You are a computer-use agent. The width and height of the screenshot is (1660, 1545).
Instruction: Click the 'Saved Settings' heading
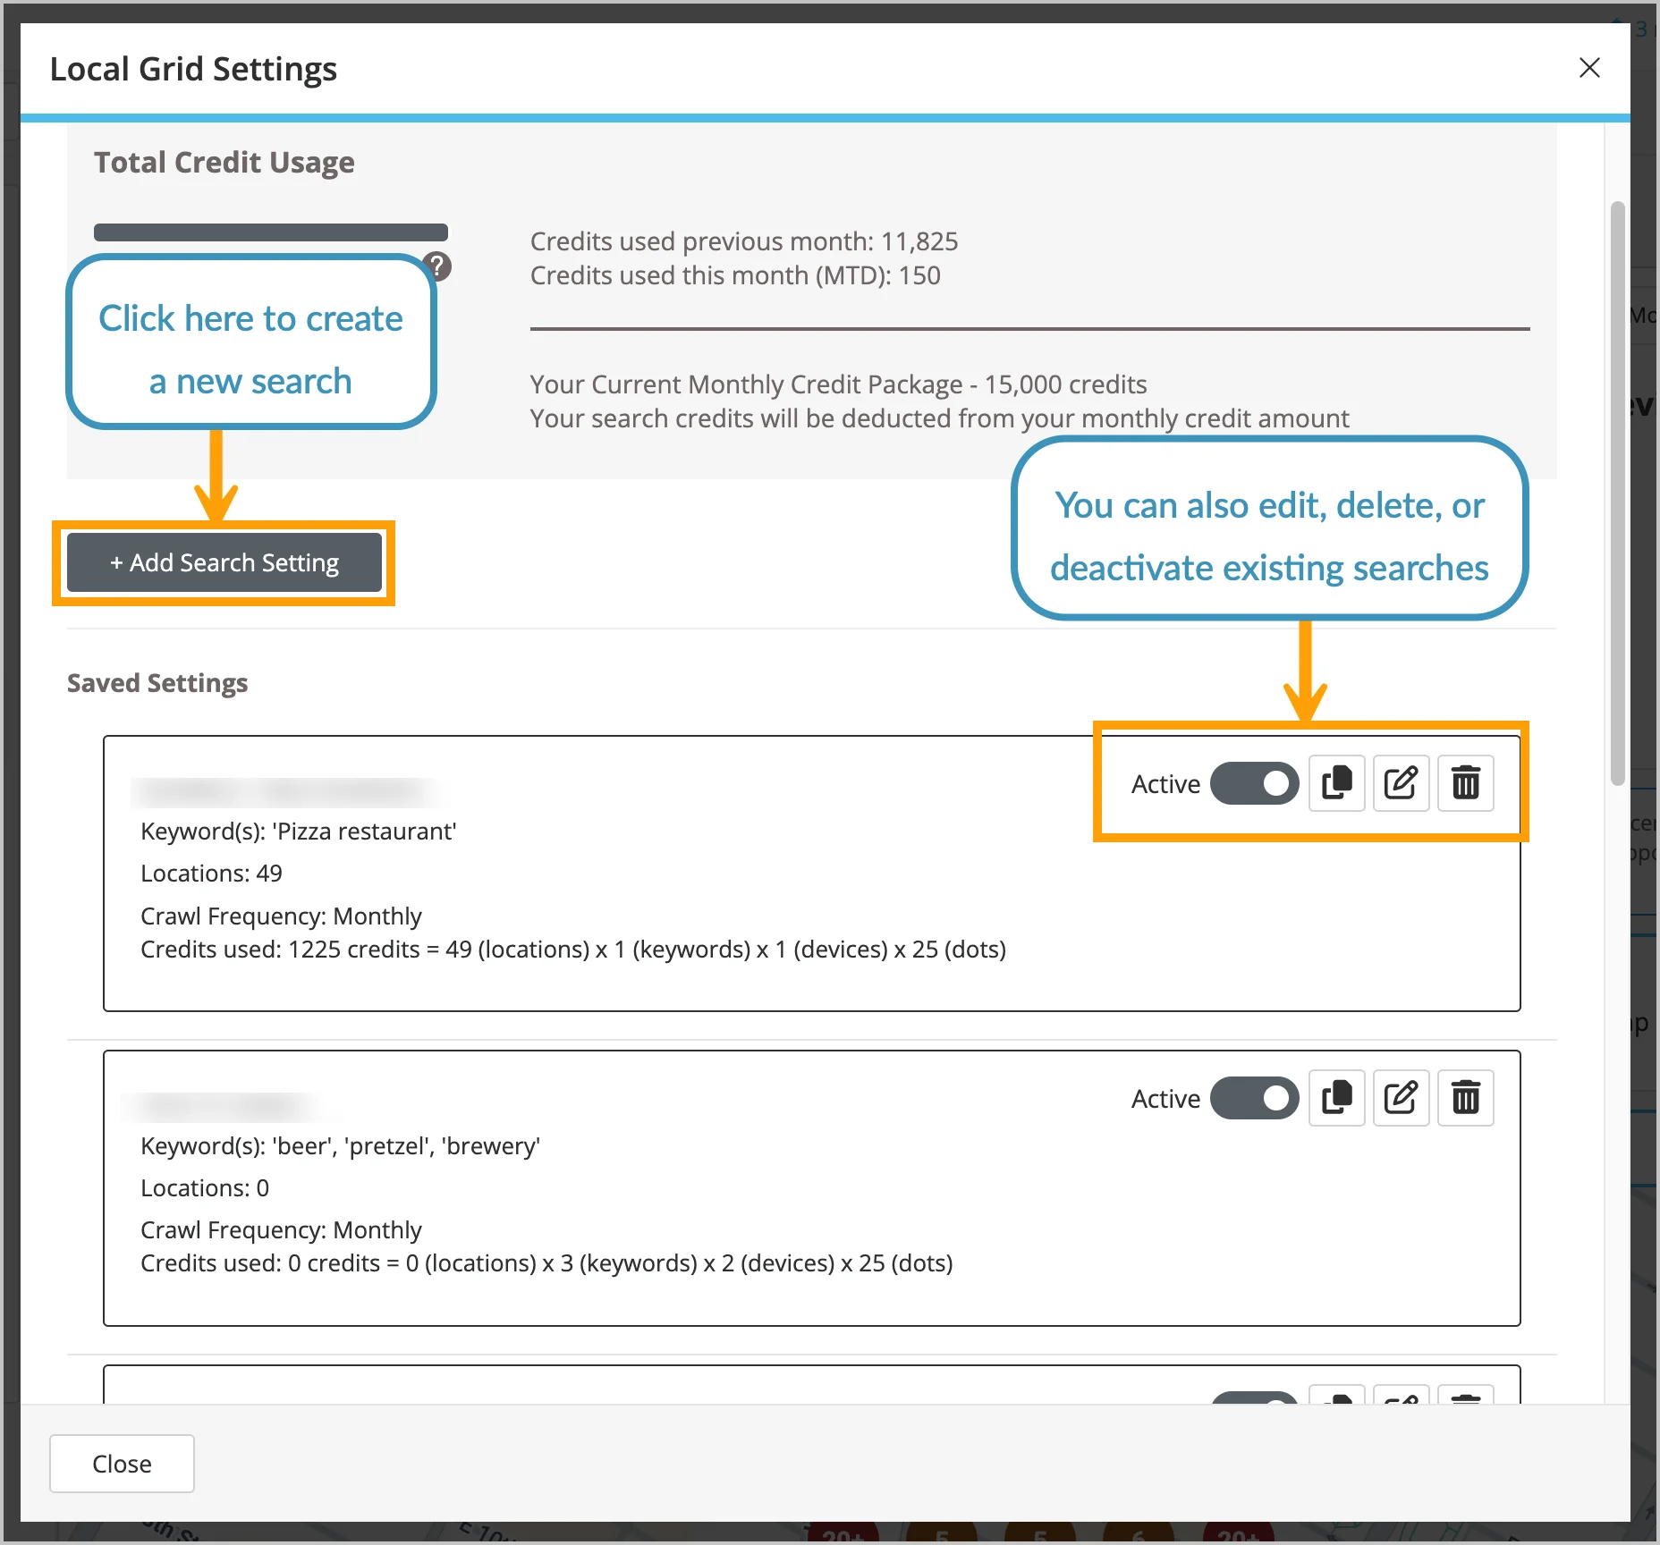(x=157, y=683)
